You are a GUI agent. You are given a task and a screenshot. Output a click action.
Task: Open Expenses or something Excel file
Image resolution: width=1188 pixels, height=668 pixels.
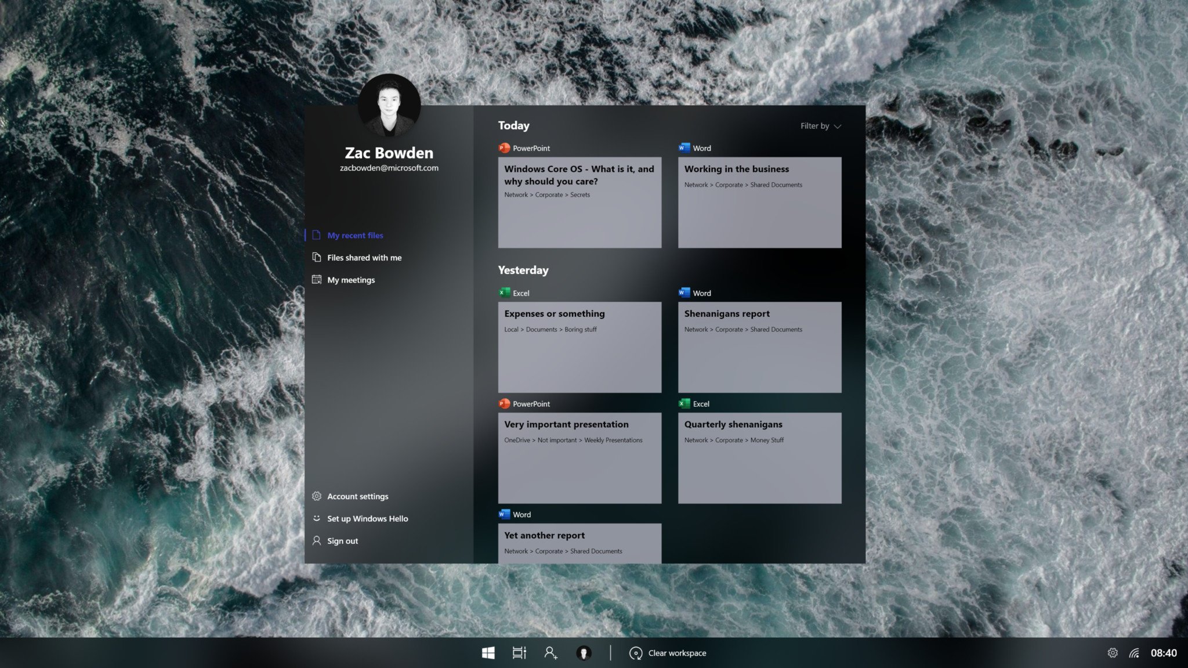point(579,346)
